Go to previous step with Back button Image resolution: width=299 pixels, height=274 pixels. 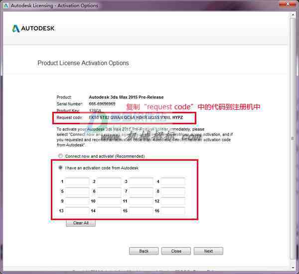[144, 251]
